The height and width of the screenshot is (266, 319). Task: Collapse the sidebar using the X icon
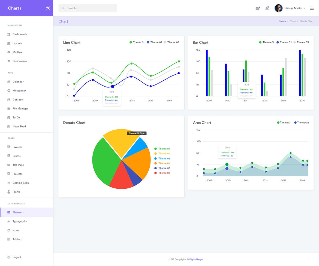(x=48, y=8)
